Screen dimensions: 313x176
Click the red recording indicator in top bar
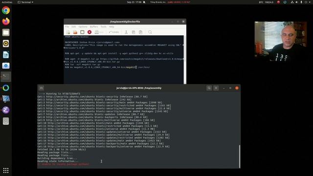click(278, 2)
